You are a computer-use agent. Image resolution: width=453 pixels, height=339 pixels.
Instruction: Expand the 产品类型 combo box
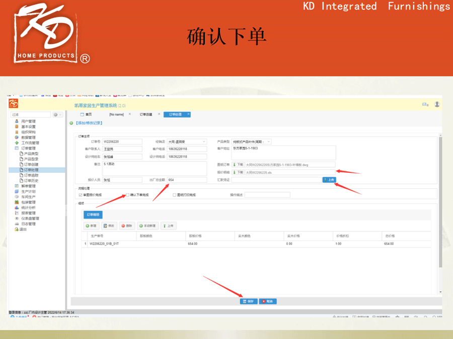click(269, 142)
